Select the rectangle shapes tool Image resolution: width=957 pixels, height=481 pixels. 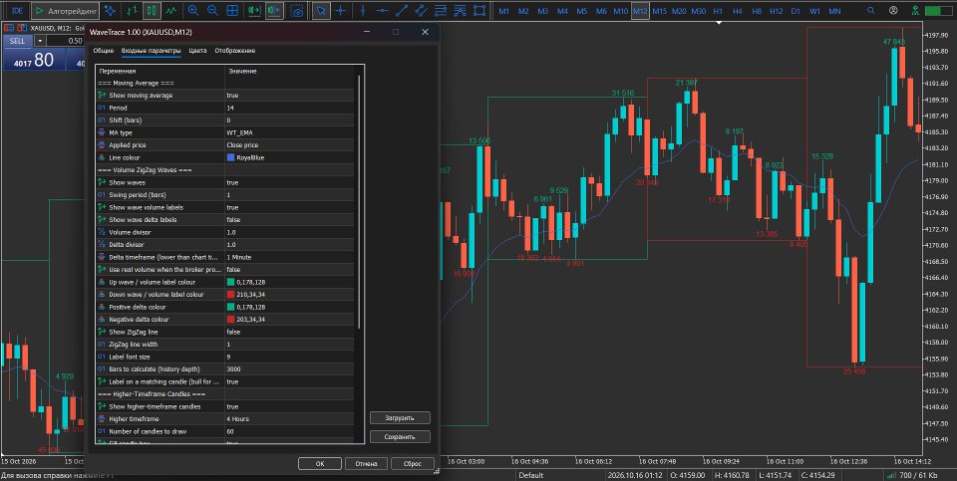point(479,10)
